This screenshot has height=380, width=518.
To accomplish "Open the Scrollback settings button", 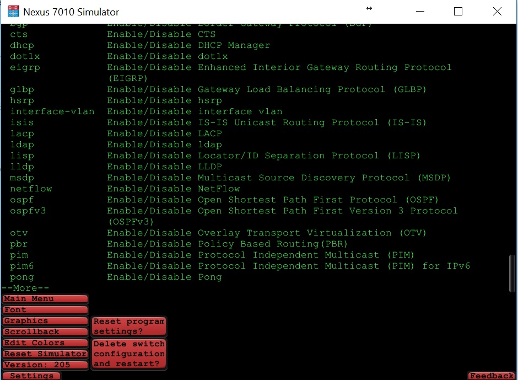I will (x=45, y=331).
